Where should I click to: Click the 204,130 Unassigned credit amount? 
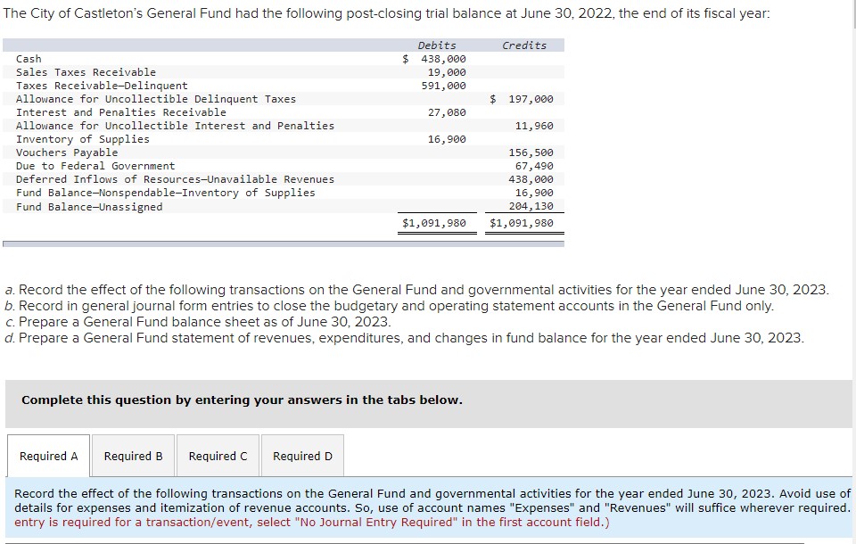tap(531, 207)
